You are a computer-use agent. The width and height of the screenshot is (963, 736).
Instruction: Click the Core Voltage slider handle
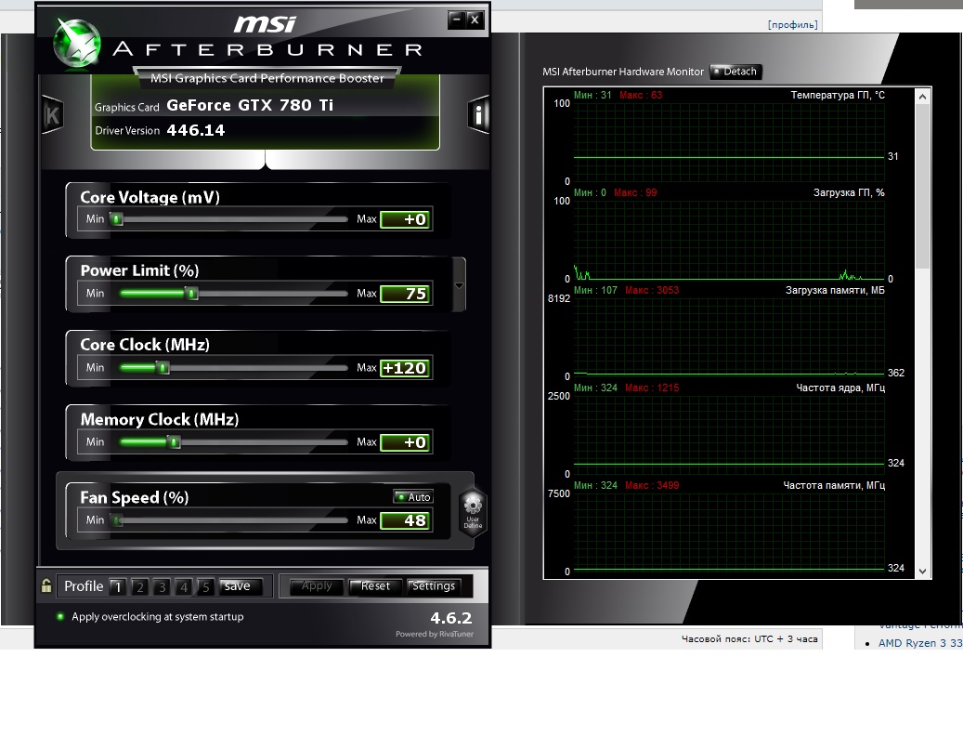tap(116, 218)
